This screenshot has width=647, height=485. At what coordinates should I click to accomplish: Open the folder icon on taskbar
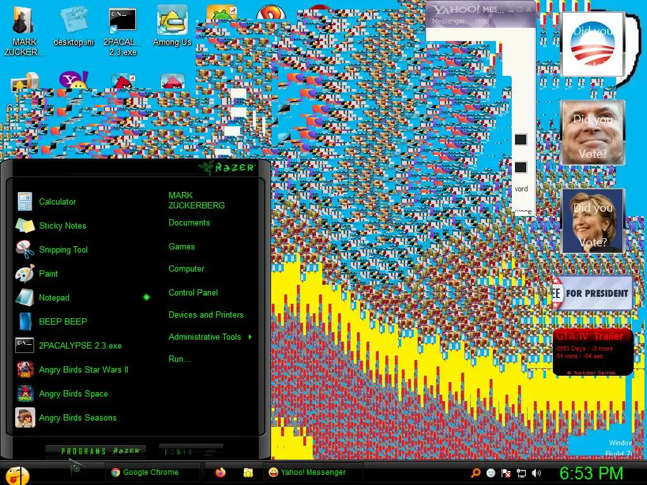(248, 472)
